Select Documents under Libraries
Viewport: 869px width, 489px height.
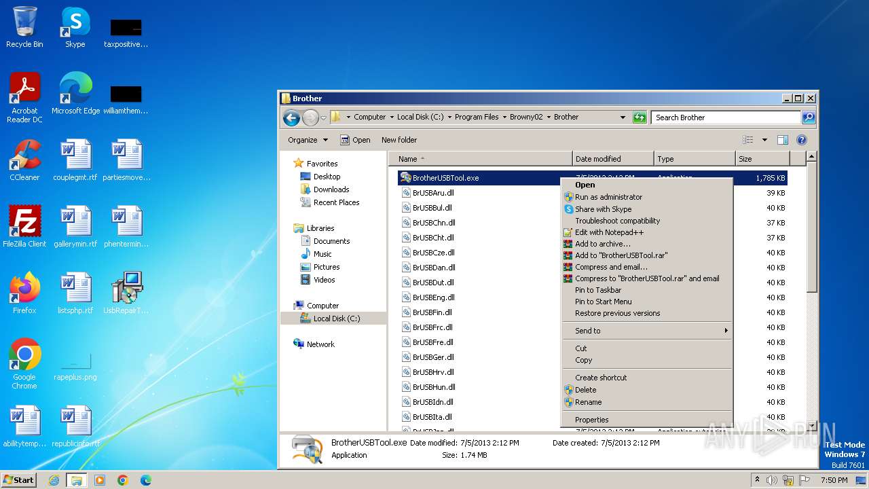coord(331,241)
